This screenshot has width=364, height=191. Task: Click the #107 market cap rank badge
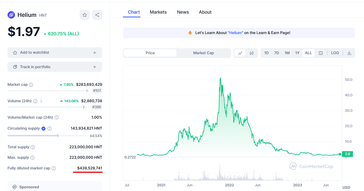97,91
